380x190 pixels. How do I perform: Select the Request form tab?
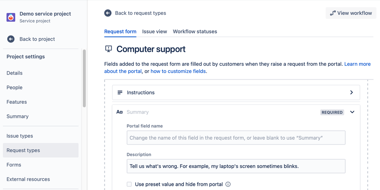click(x=120, y=32)
